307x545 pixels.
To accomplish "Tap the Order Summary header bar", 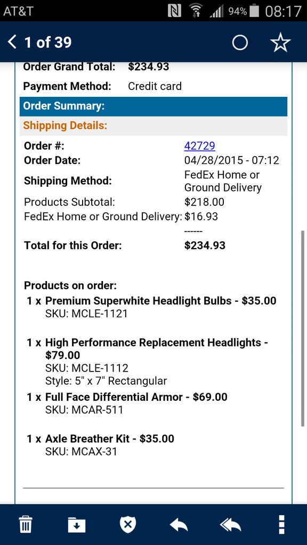I will pos(153,106).
